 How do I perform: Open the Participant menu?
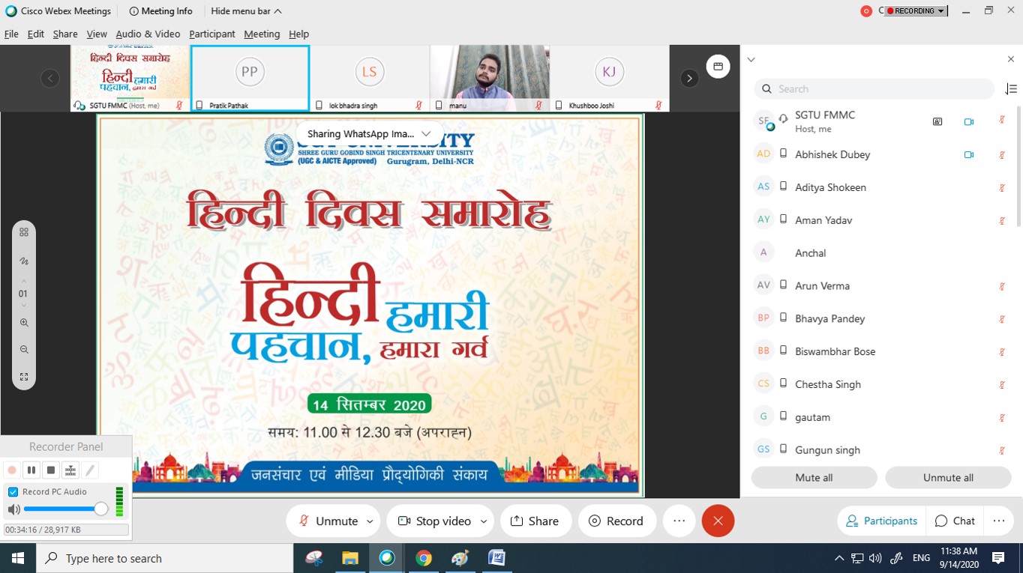click(x=212, y=34)
